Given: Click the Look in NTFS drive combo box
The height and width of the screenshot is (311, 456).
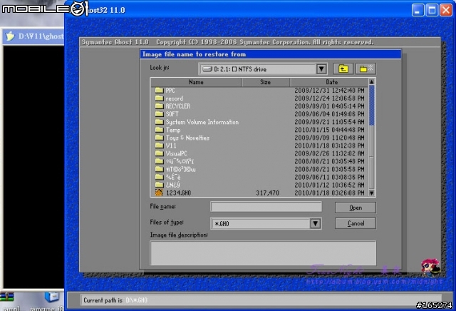Looking at the screenshot, I should coord(263,69).
